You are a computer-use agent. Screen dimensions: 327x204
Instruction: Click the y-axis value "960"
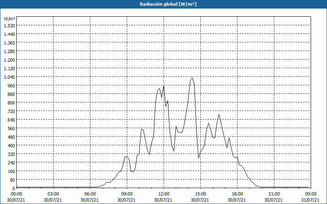click(11, 86)
